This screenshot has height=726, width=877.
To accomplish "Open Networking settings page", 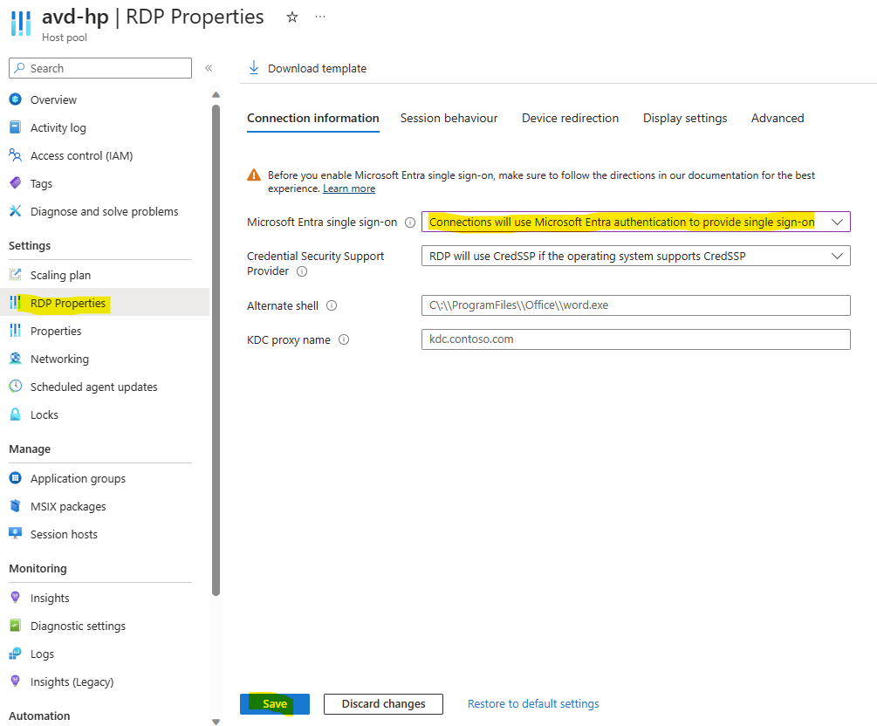I will pyautogui.click(x=59, y=360).
